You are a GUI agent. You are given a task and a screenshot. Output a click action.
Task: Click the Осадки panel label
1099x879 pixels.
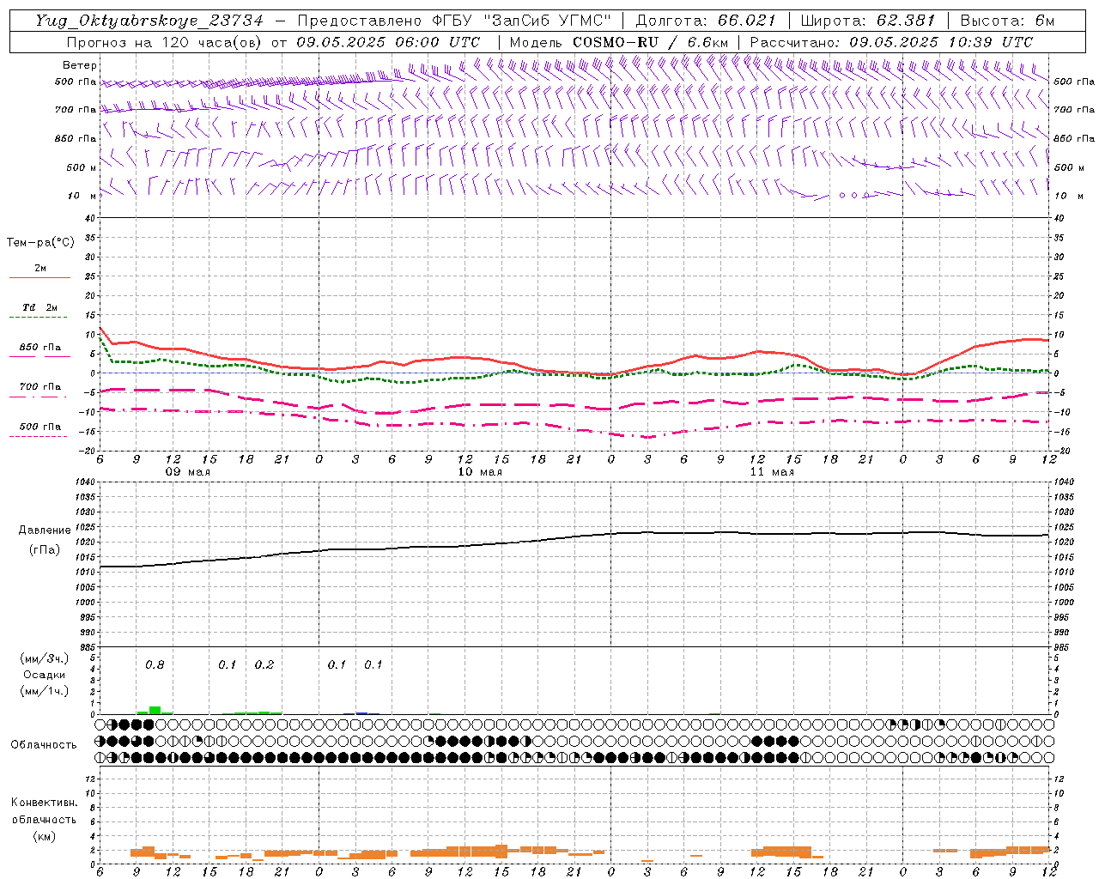tap(44, 675)
